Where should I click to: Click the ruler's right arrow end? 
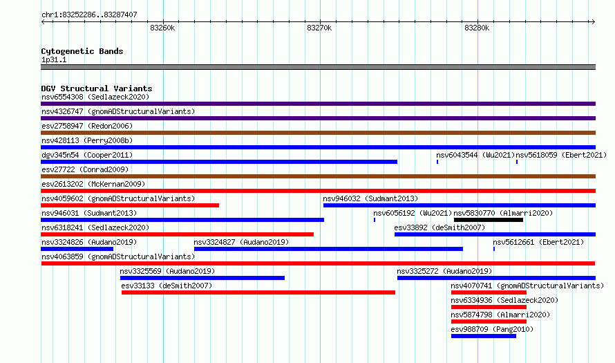pyautogui.click(x=594, y=21)
